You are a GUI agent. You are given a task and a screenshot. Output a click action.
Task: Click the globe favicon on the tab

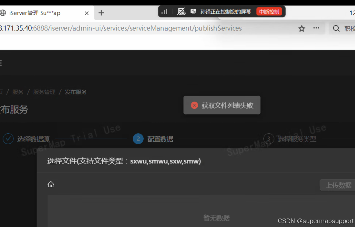[3, 13]
